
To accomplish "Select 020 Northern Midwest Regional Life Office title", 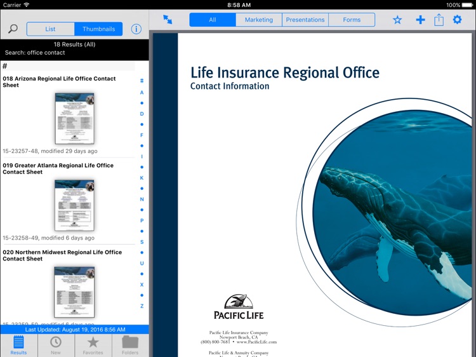I will tap(62, 255).
